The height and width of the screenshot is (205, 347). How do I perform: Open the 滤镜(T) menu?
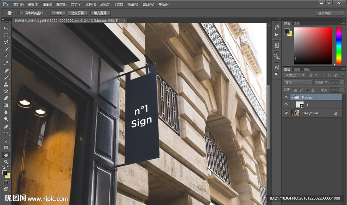click(x=105, y=4)
